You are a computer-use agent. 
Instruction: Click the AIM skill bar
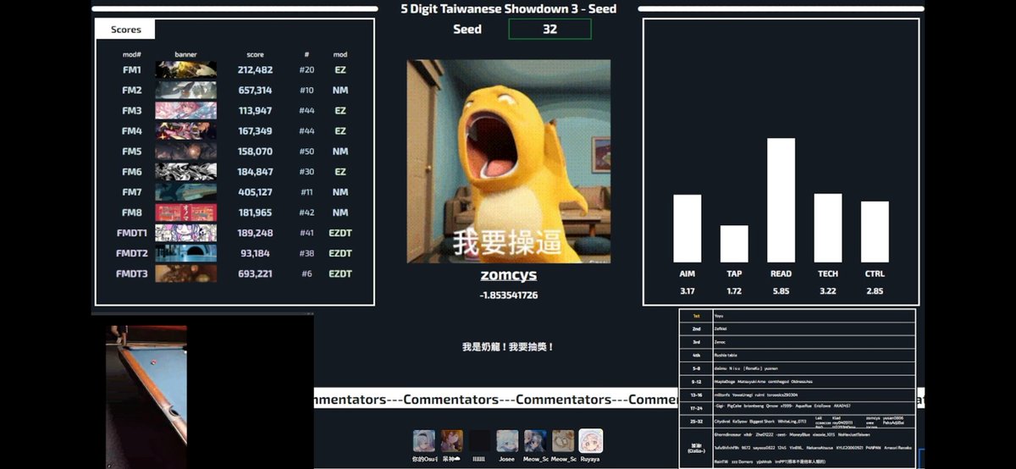click(687, 229)
